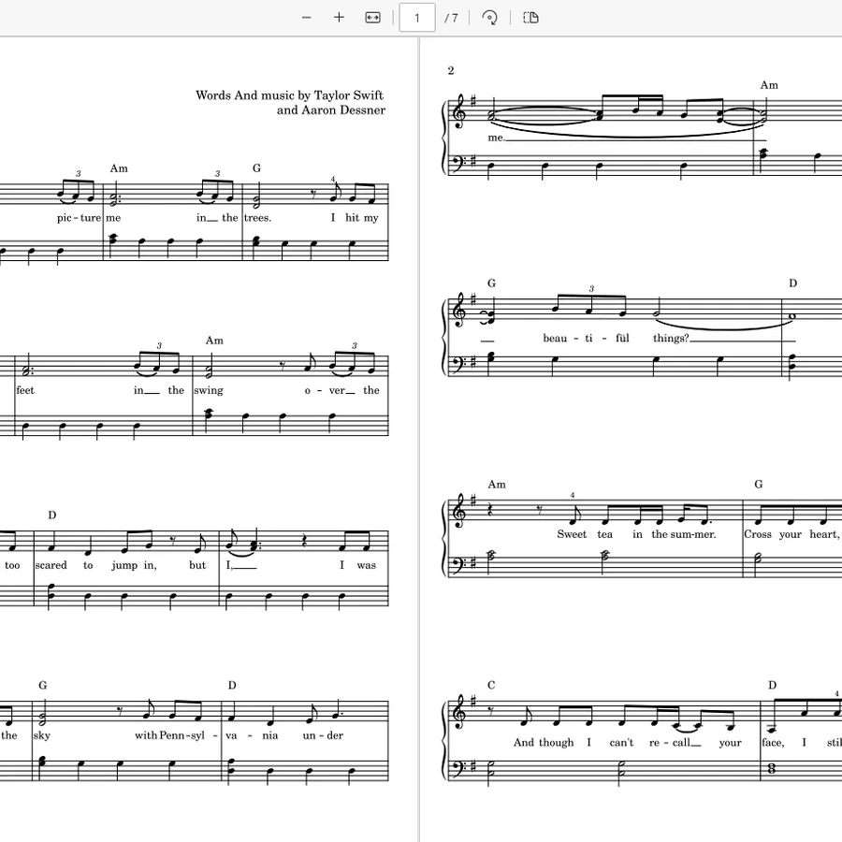Zoom out using the minus icon
This screenshot has width=842, height=842.
coord(307,18)
